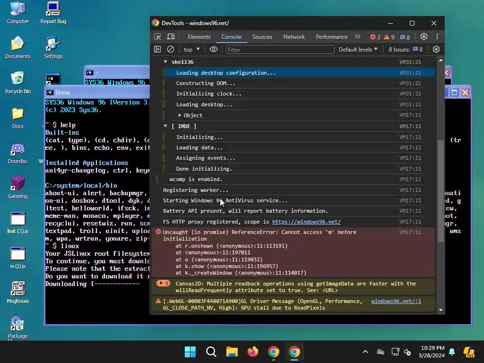
Task: Open the Computer desktop icon
Action: pyautogui.click(x=17, y=13)
